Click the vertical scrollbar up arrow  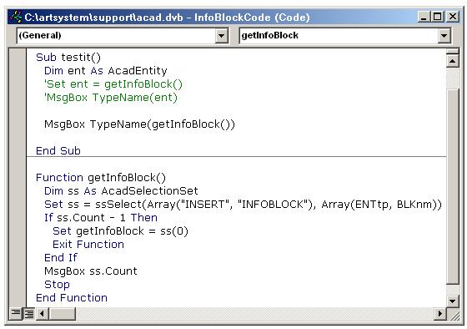(452, 62)
